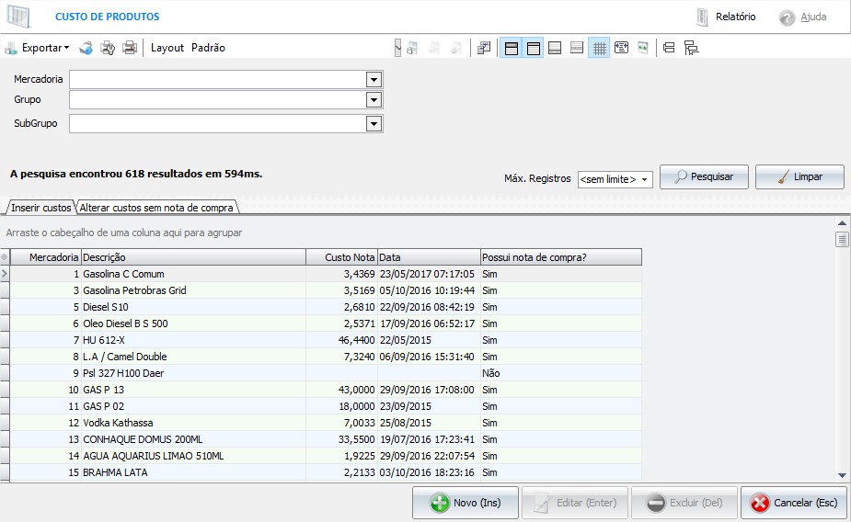This screenshot has height=522, width=851.
Task: Click the Relatório document icon
Action: 702,17
